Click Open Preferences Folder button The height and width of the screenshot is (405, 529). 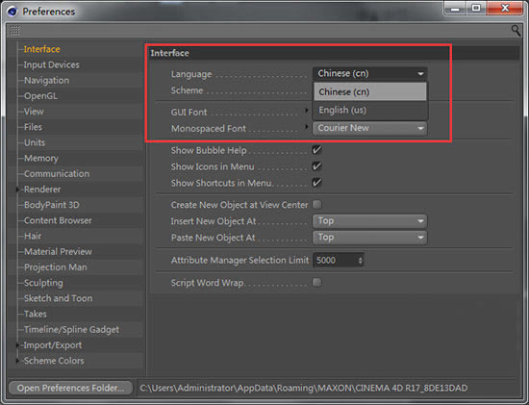pyautogui.click(x=70, y=388)
